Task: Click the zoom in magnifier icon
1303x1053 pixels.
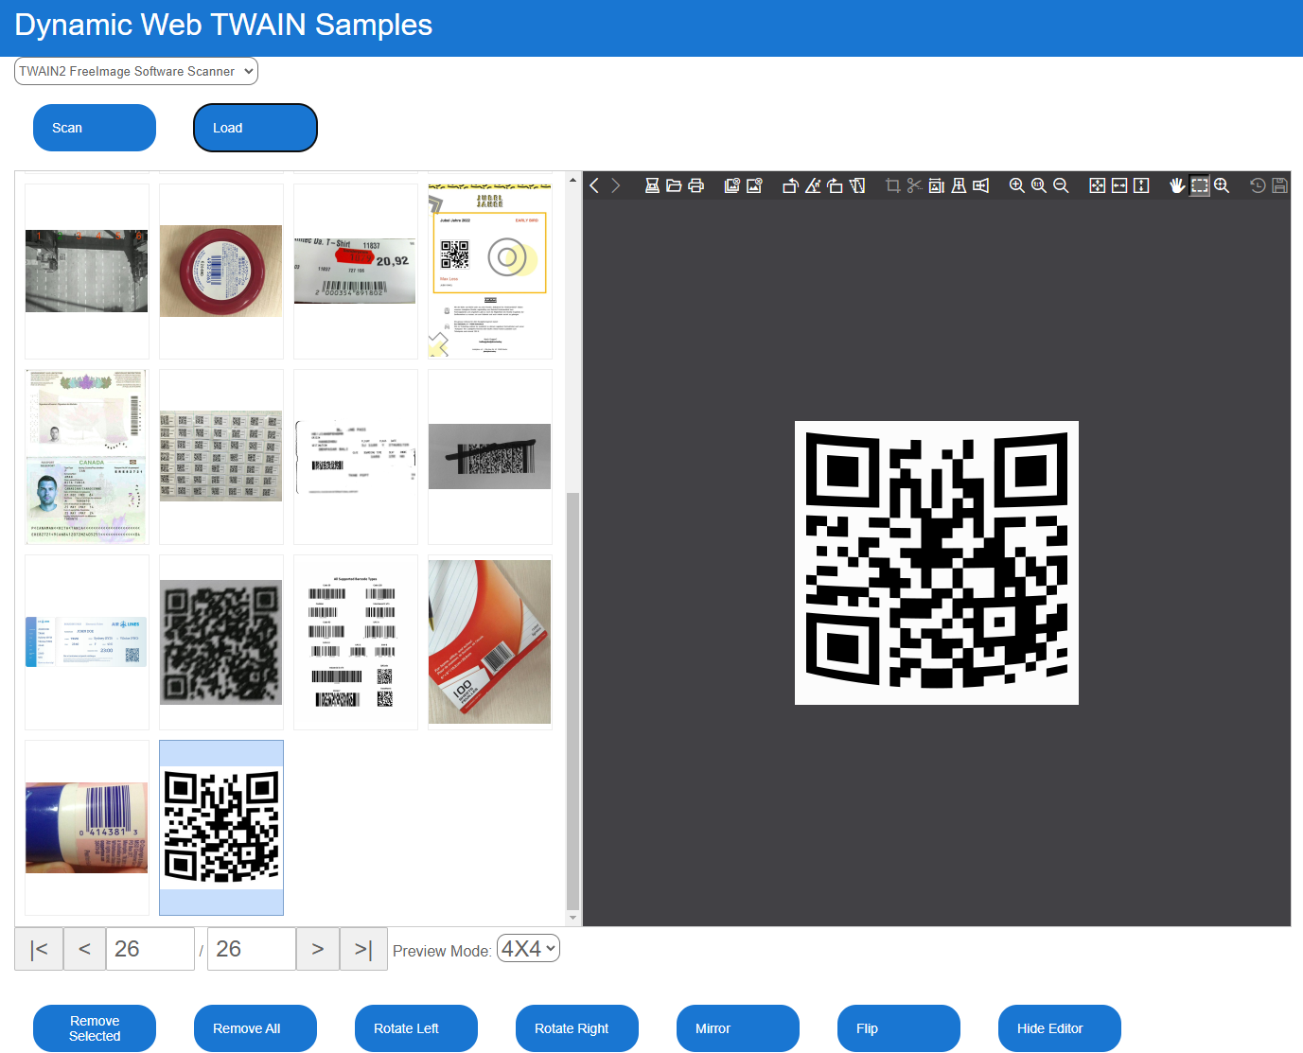Action: point(1017,185)
